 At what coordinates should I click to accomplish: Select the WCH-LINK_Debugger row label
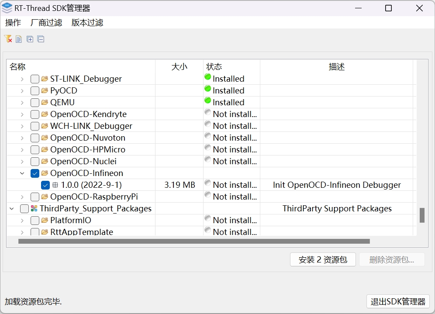click(91, 126)
